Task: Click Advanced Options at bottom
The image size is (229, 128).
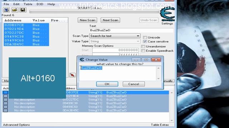Action: coord(16,125)
